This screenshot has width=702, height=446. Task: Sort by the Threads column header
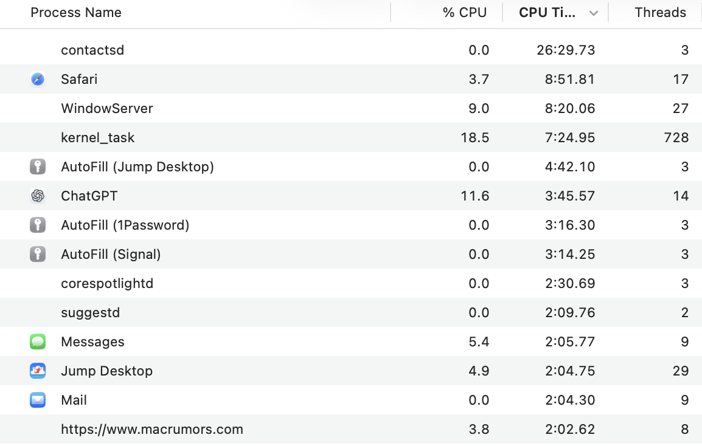[x=661, y=13]
